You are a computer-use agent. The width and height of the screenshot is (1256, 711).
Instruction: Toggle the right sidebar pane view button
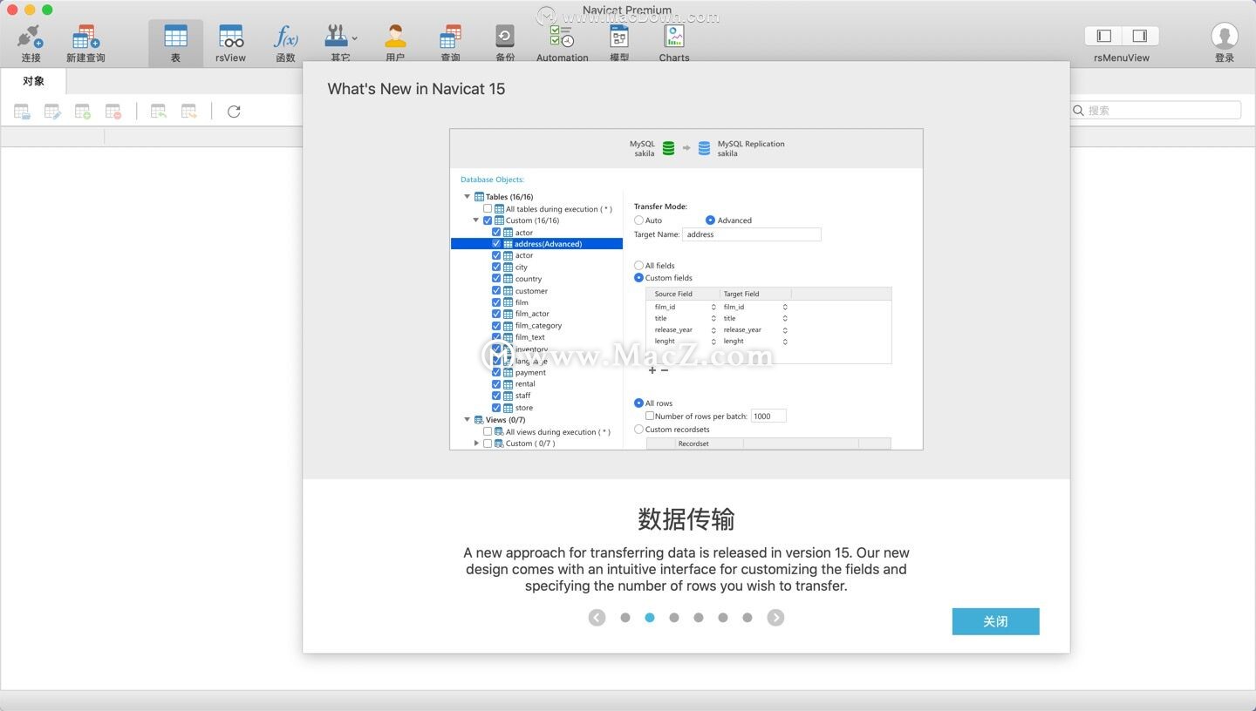(x=1140, y=36)
